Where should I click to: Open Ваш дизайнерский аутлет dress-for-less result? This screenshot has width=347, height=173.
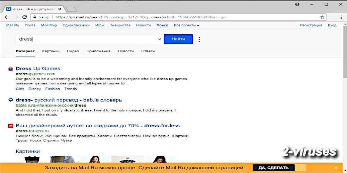[x=98, y=126]
